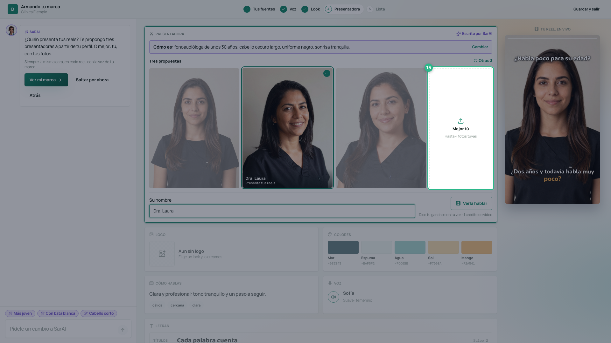Click the SarAI avatar picture
The height and width of the screenshot is (343, 611).
[x=11, y=30]
